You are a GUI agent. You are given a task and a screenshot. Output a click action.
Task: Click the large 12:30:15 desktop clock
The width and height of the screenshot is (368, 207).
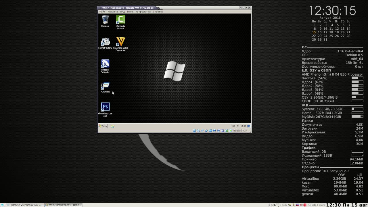[x=333, y=11]
